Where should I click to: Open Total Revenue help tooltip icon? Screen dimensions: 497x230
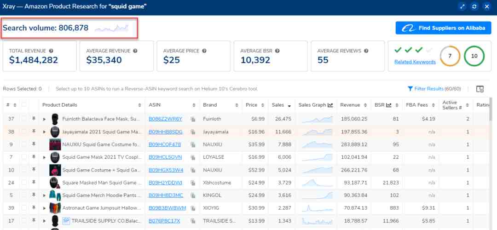tap(51, 51)
